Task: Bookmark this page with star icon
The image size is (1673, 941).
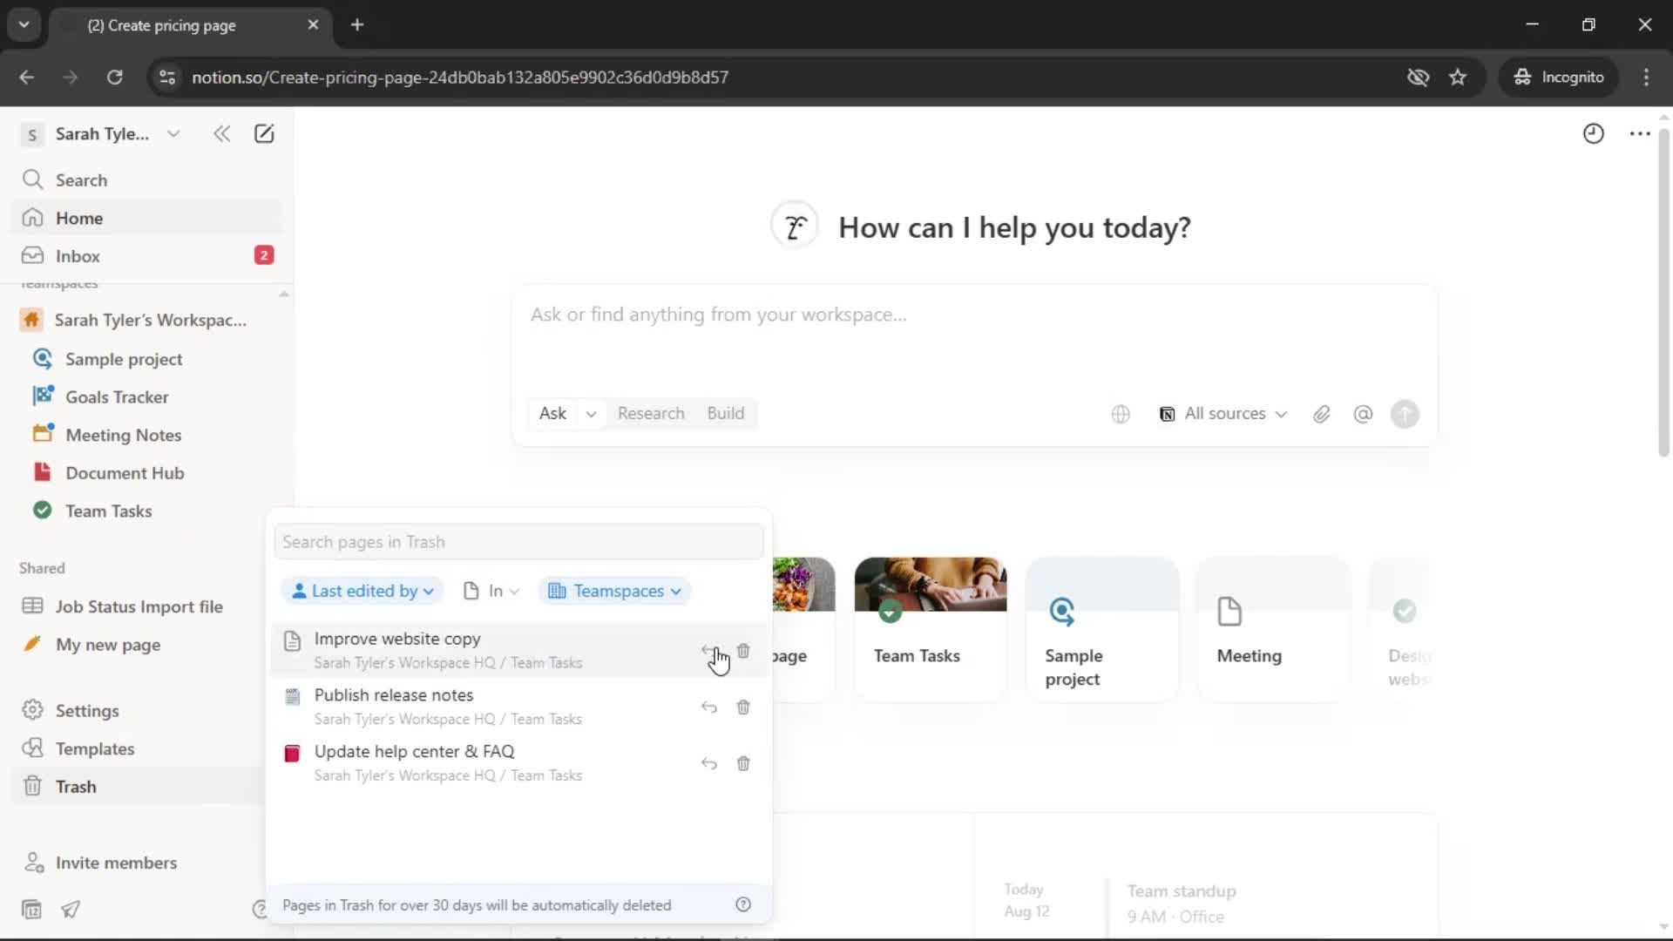Action: coord(1458,77)
